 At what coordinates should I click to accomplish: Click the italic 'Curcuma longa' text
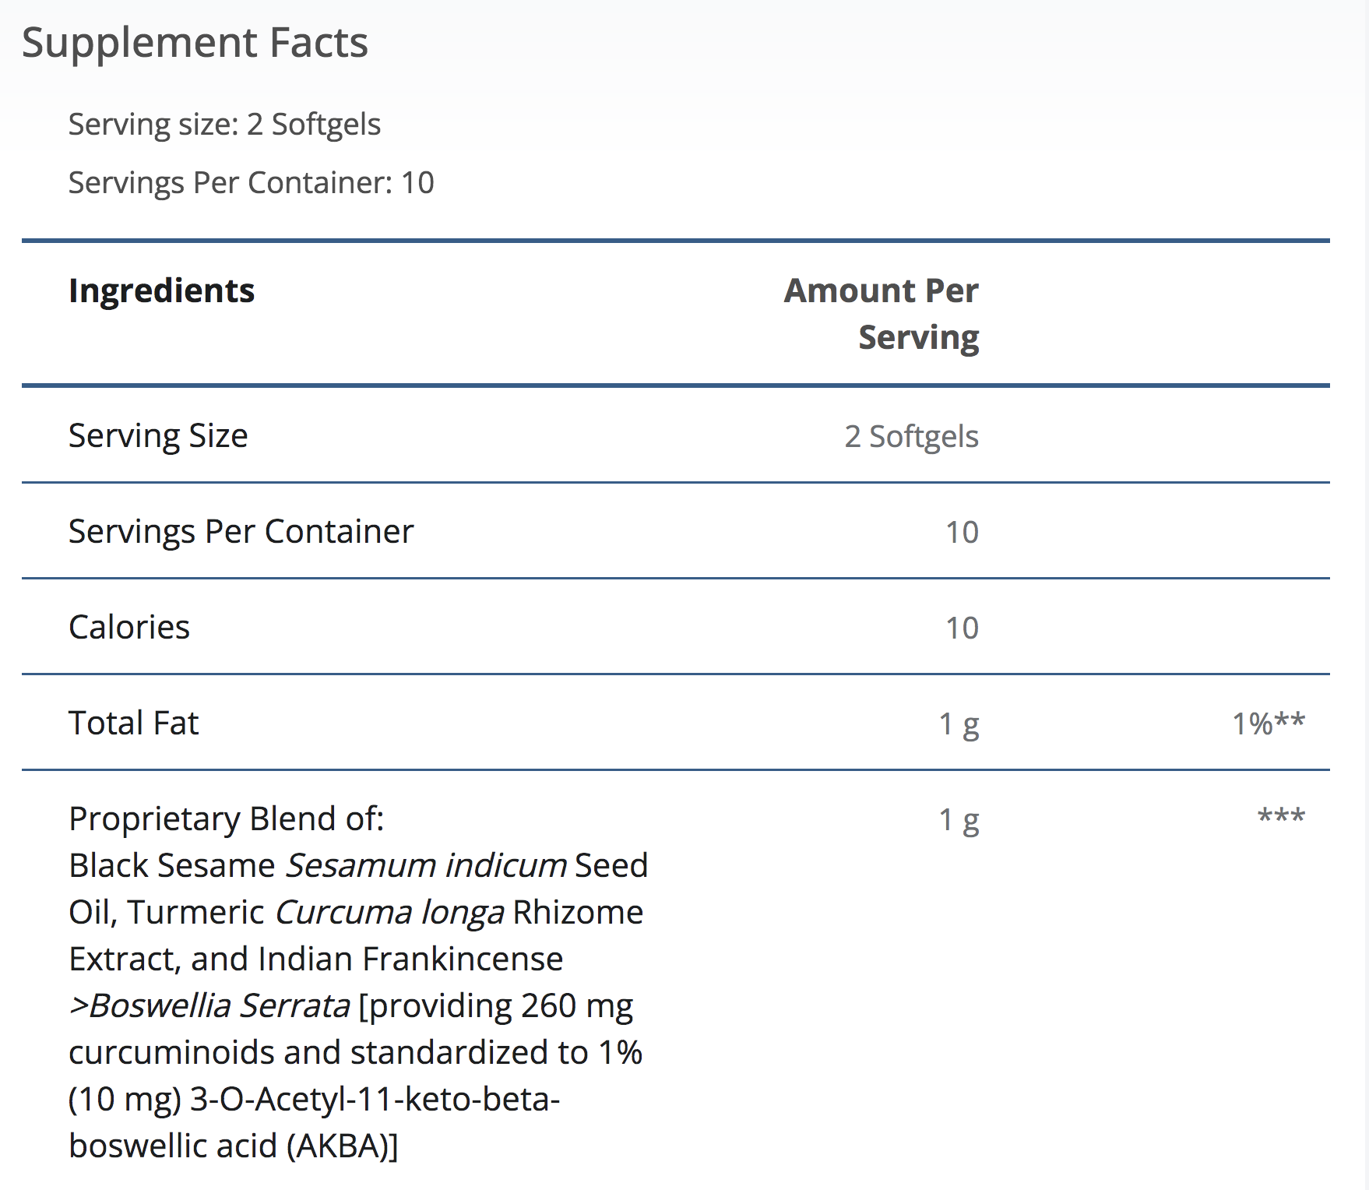pos(389,913)
